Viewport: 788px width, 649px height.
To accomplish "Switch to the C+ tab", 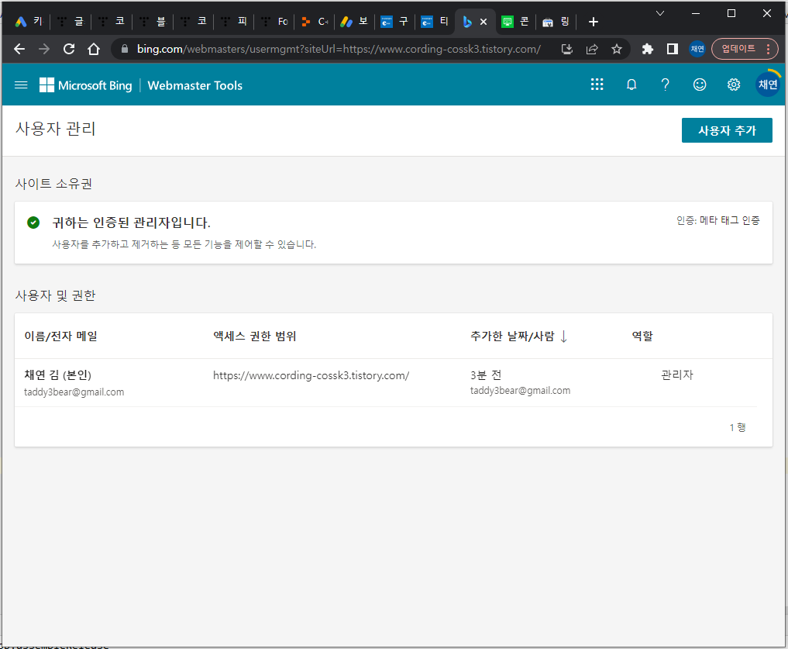I will click(315, 22).
